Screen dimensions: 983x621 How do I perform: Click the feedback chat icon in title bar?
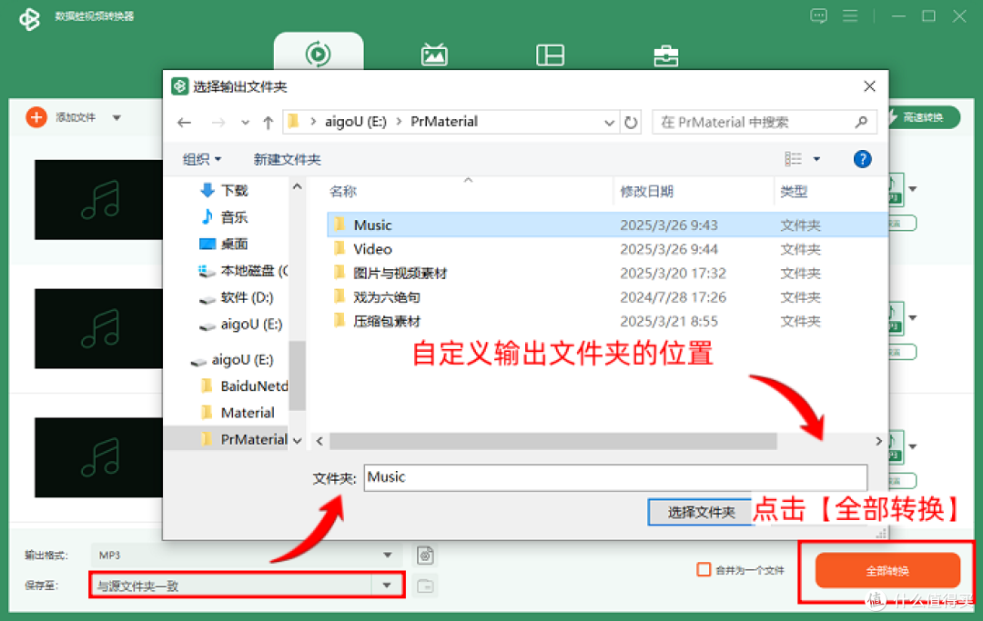tap(819, 16)
